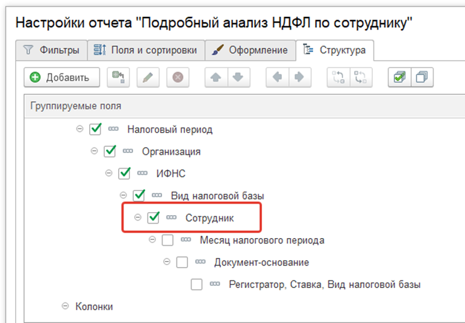Viewport: 465px width, 323px height.
Task: Enable the Месяц налогового периода checkbox
Action: [167, 240]
